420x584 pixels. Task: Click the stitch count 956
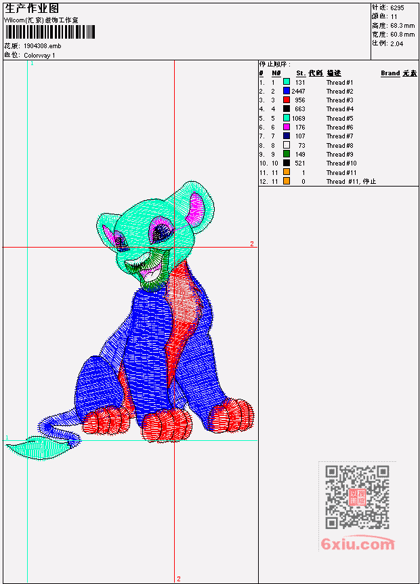(300, 100)
